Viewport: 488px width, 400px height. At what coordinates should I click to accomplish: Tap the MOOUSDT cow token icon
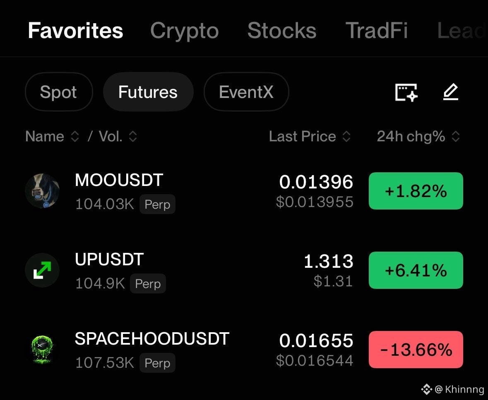[x=42, y=191]
